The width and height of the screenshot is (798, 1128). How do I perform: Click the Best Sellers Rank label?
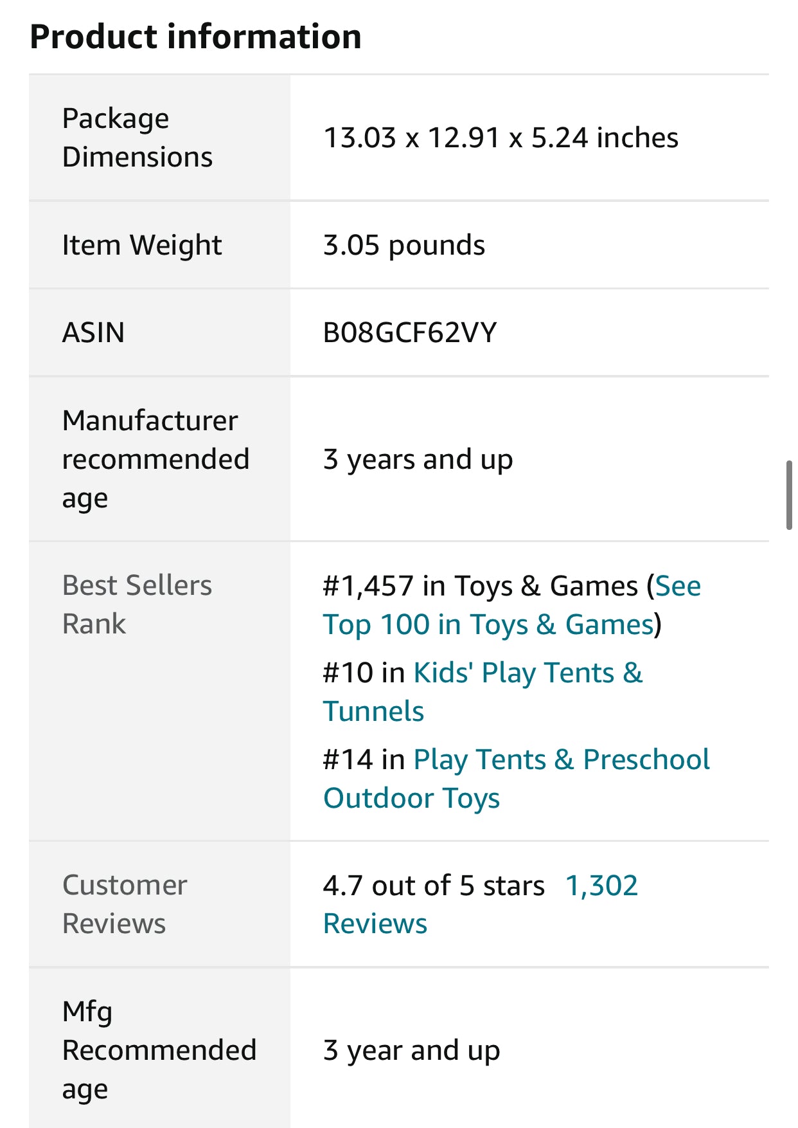(137, 605)
